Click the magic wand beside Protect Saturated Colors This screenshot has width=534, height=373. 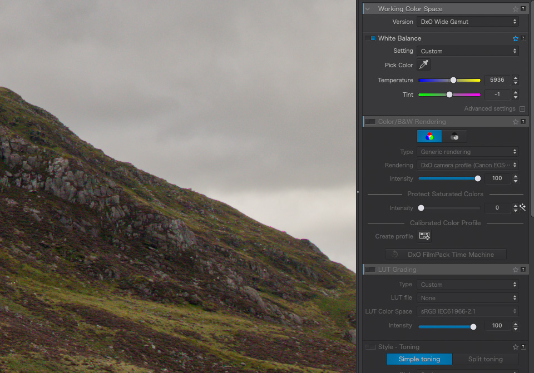[523, 208]
